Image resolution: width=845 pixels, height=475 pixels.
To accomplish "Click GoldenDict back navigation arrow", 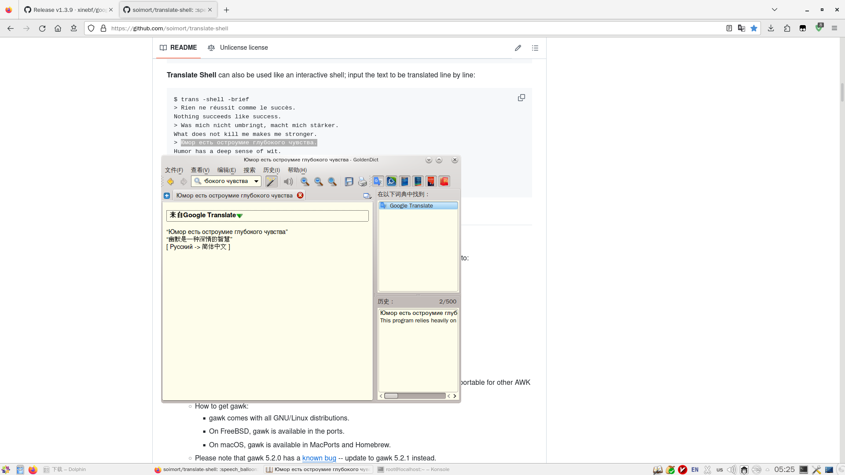I will click(x=170, y=182).
